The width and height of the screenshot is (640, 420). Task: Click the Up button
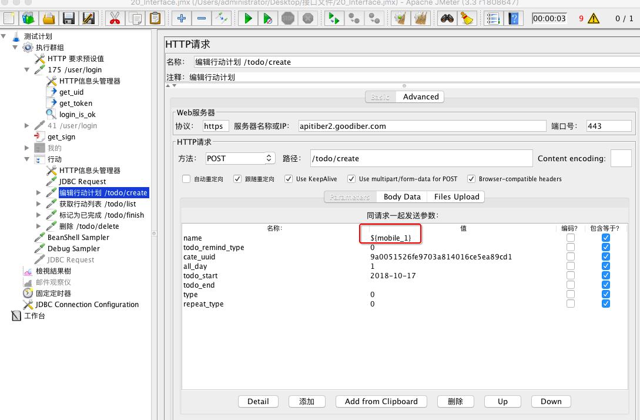tap(502, 402)
